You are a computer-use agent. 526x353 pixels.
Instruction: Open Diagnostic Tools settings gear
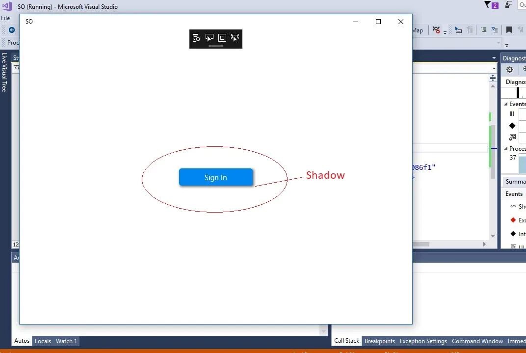[510, 70]
